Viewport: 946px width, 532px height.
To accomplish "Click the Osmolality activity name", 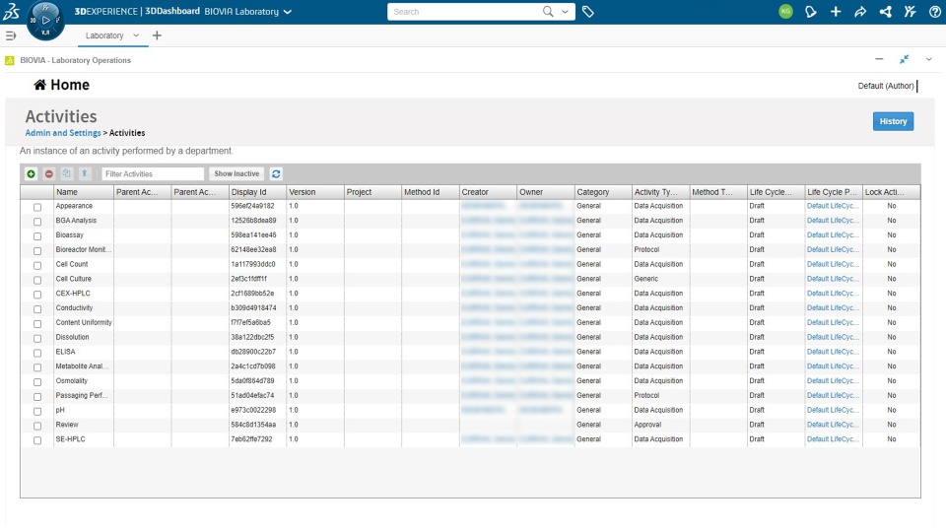I will (72, 381).
